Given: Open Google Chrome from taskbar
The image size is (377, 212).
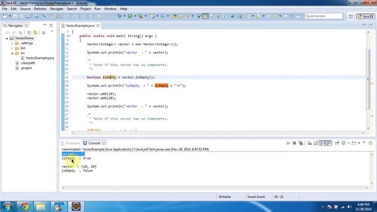Looking at the screenshot, I should point(24,207).
